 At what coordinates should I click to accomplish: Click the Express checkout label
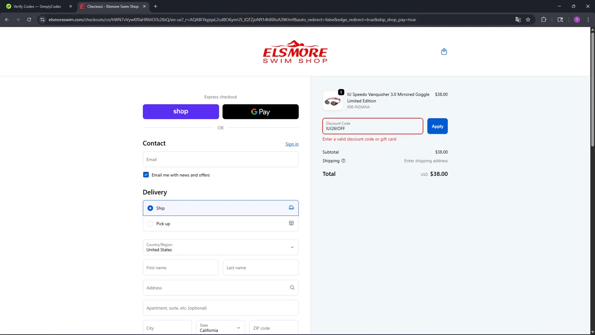[221, 97]
